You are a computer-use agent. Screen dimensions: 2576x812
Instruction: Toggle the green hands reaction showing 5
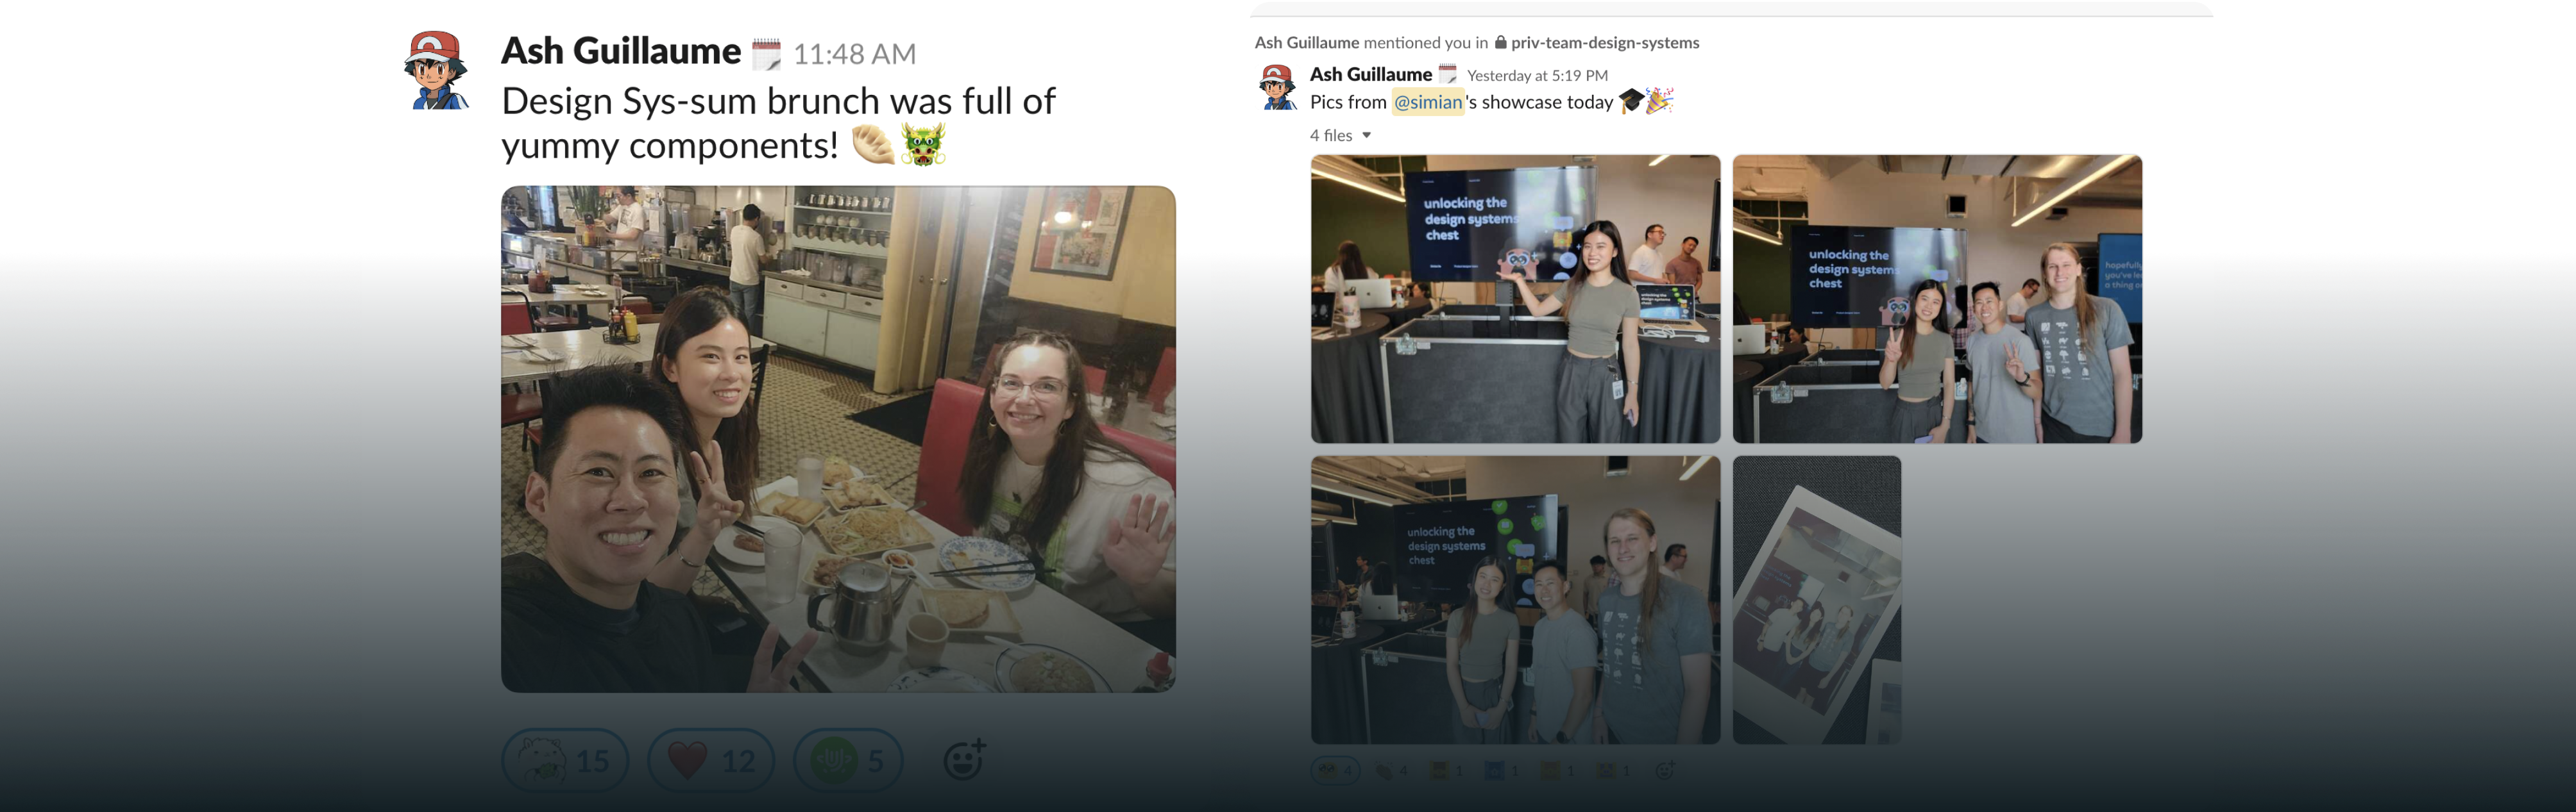pyautogui.click(x=848, y=761)
